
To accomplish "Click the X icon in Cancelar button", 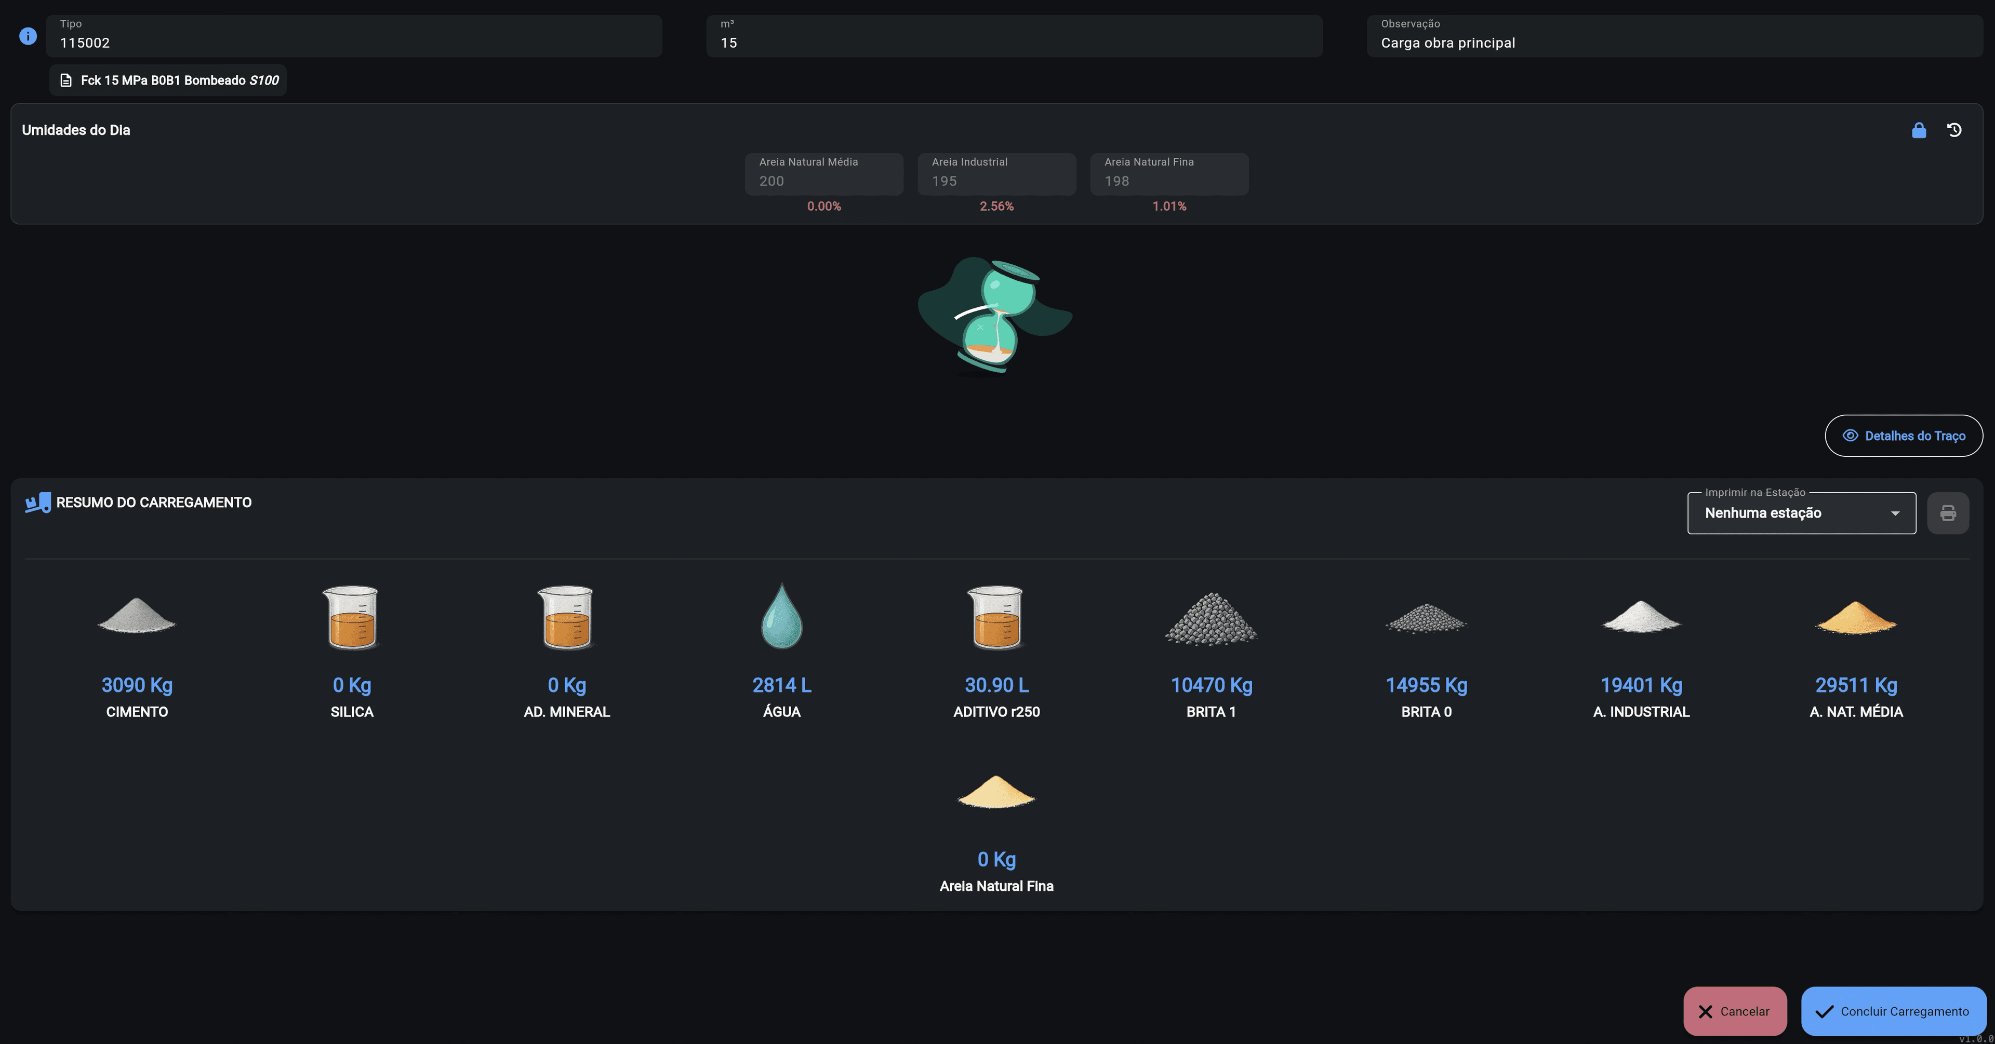I will (x=1705, y=1011).
